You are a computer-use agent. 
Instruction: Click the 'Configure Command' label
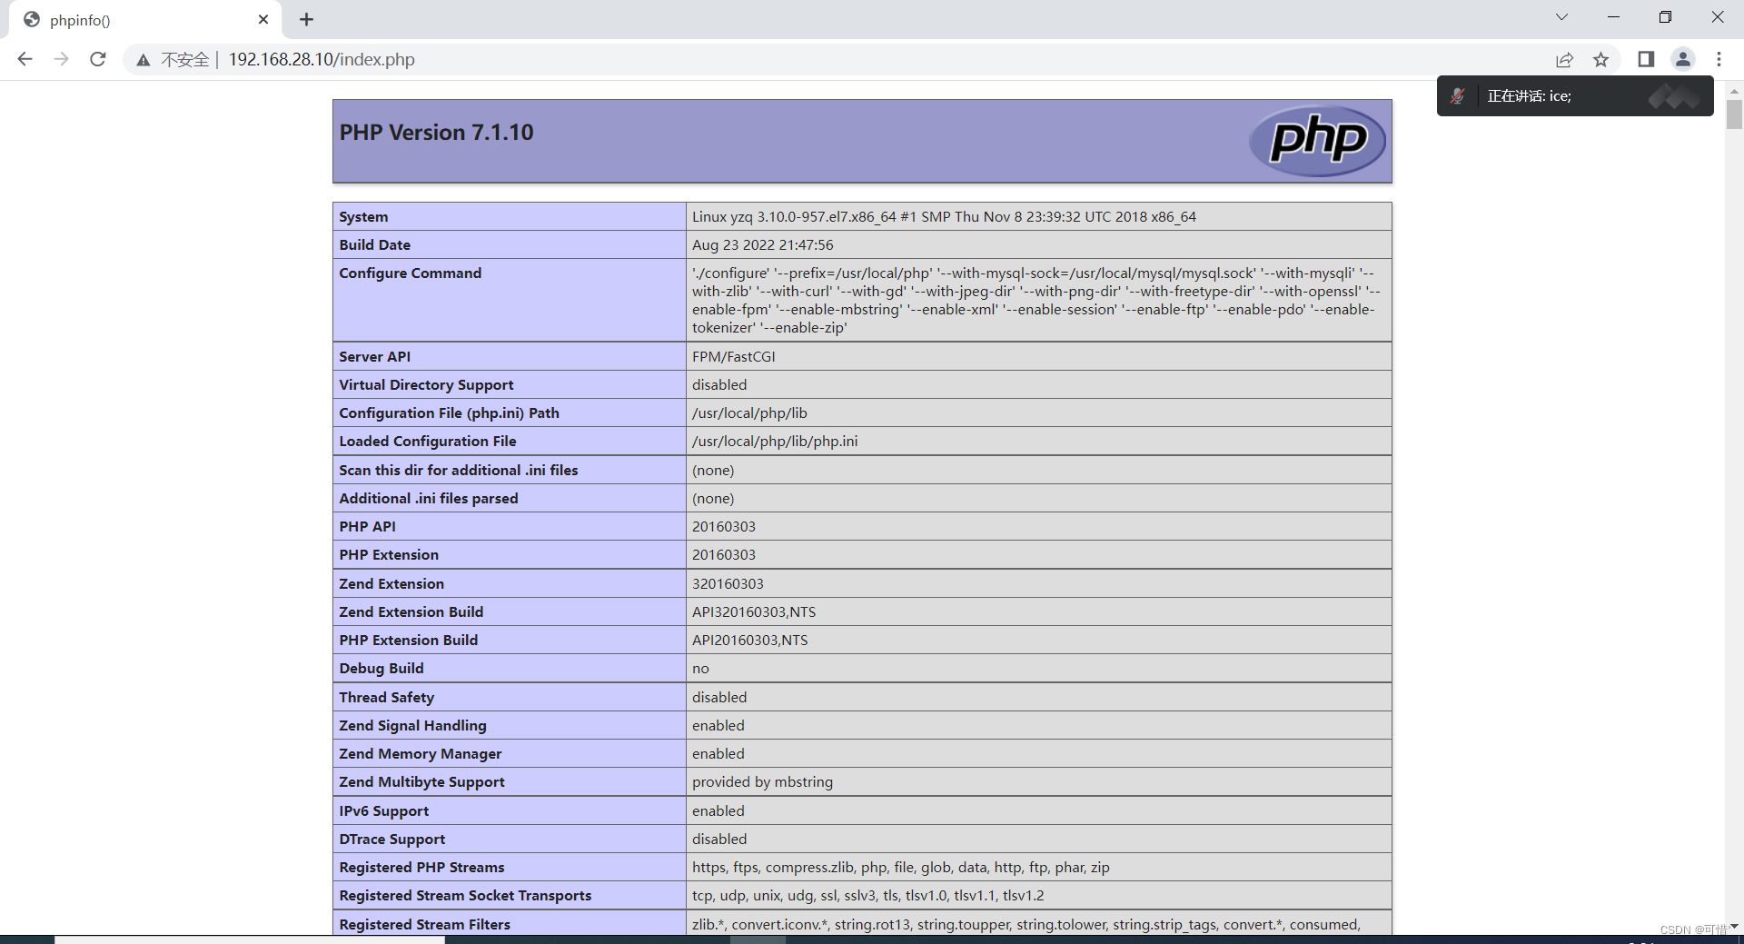pos(410,273)
